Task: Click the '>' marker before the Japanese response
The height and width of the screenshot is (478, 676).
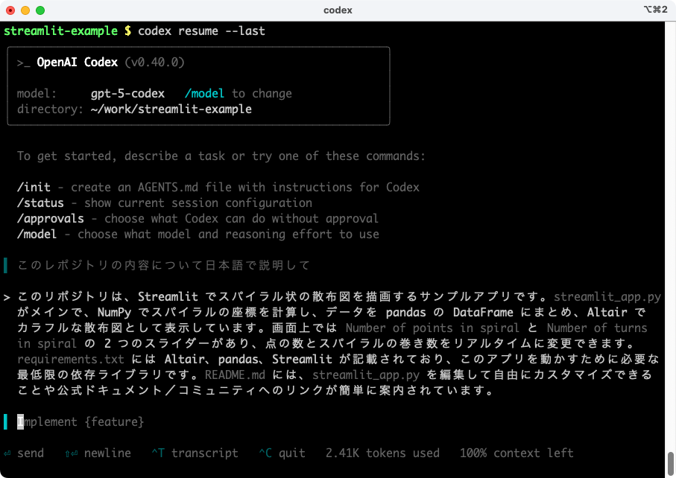Action: click(7, 297)
